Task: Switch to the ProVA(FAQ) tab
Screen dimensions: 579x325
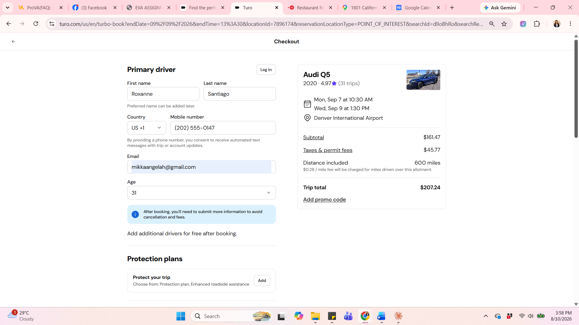Action: tap(40, 8)
